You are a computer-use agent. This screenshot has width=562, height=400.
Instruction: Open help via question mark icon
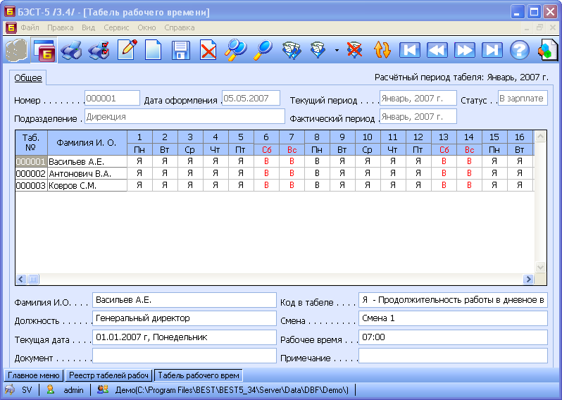pyautogui.click(x=519, y=50)
